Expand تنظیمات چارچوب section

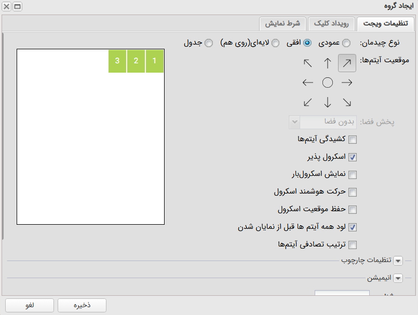[x=398, y=261]
